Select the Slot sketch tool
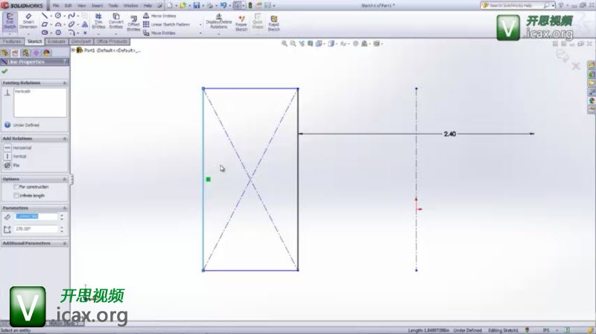596x334 pixels. click(x=45, y=33)
